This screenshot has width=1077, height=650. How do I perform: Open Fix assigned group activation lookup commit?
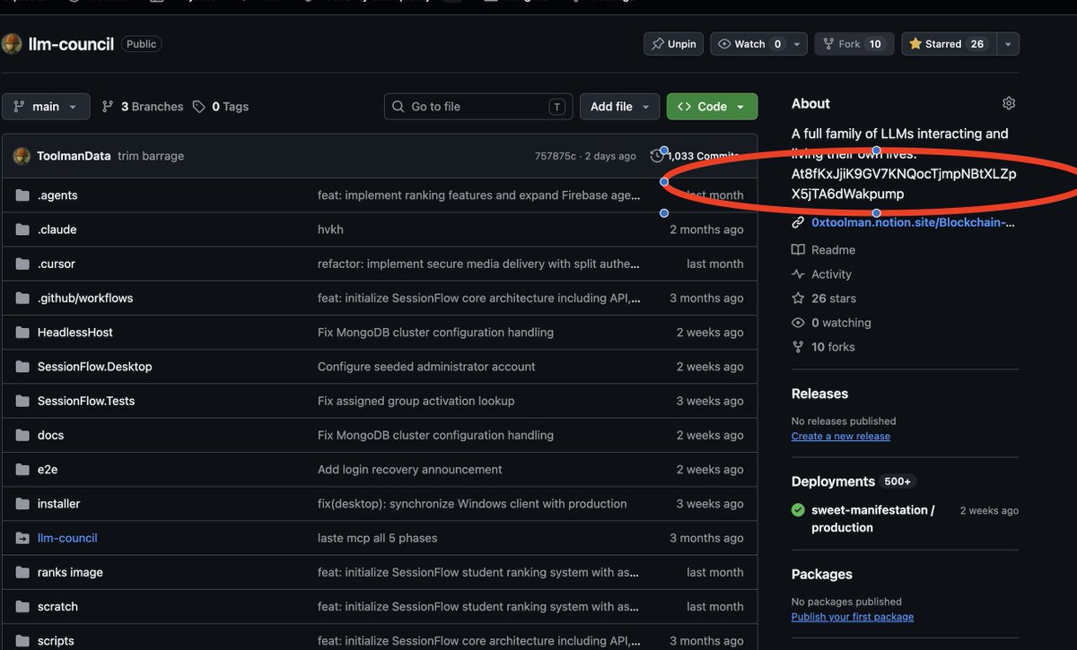pos(416,401)
